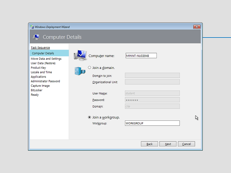Proceed with the Next button
The image size is (231, 173).
click(168, 144)
